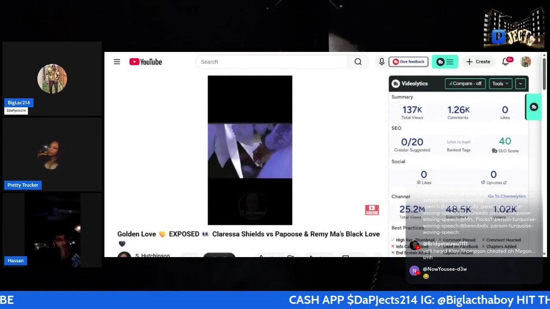Click the Chapters Added best practice item
550x309 pixels.
click(499, 247)
